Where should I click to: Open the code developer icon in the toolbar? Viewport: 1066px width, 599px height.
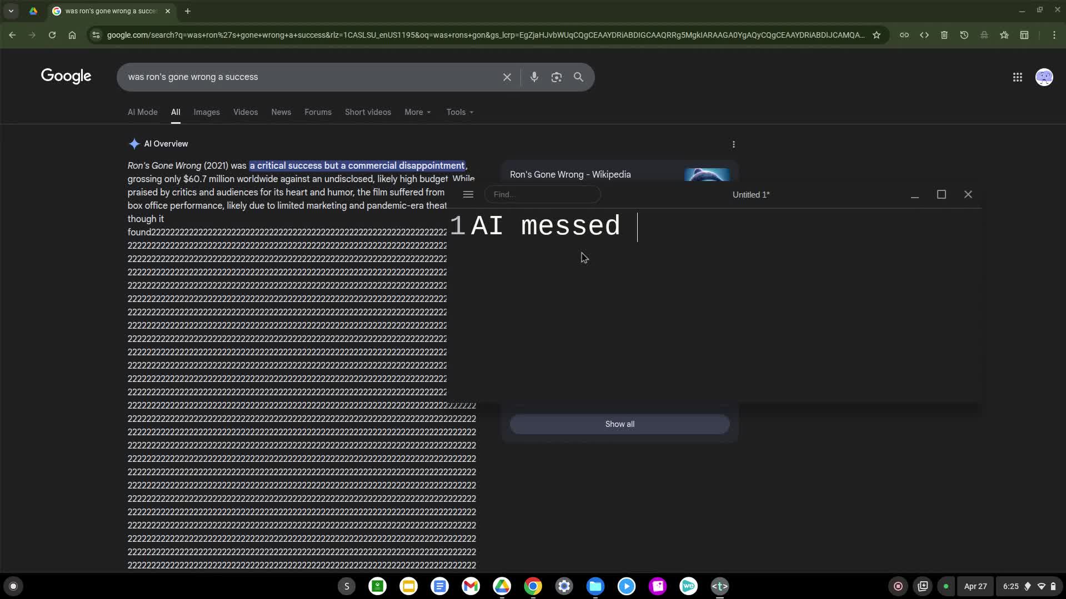coord(924,35)
